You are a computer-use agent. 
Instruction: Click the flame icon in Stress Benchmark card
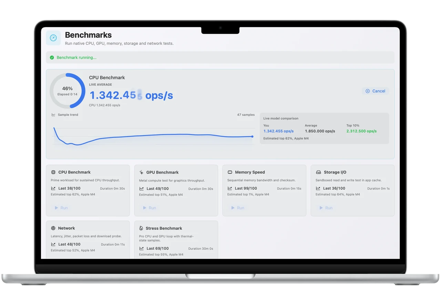tap(141, 228)
